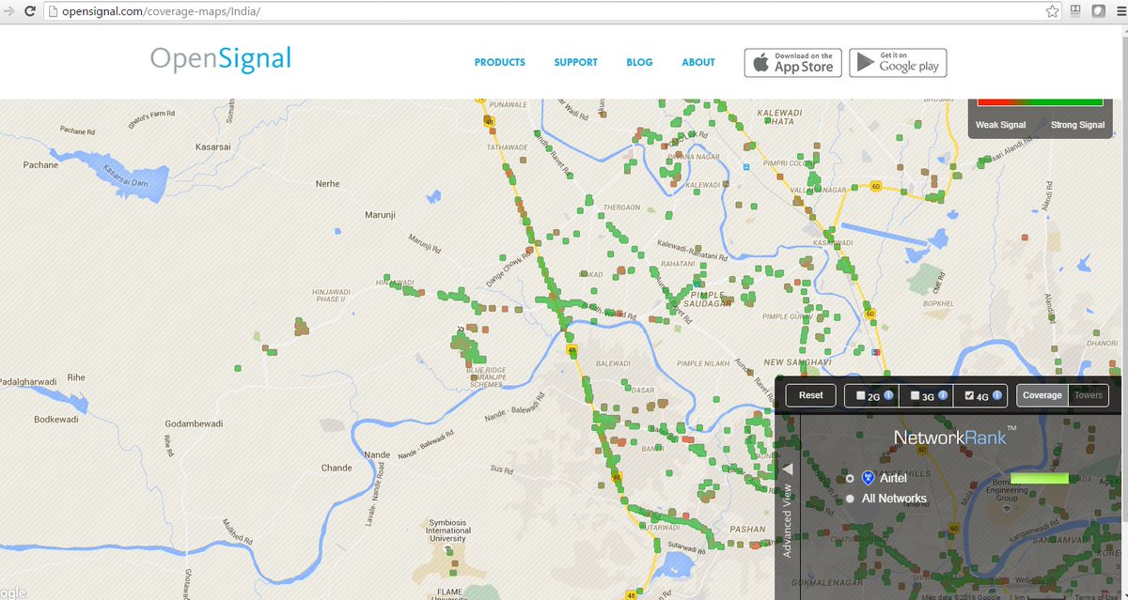Click the Pimple Saudagar map label
The width and height of the screenshot is (1128, 600).
[705, 300]
